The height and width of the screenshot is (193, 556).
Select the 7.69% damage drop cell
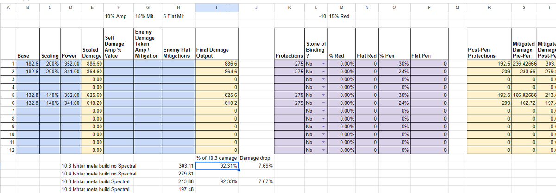click(x=257, y=166)
